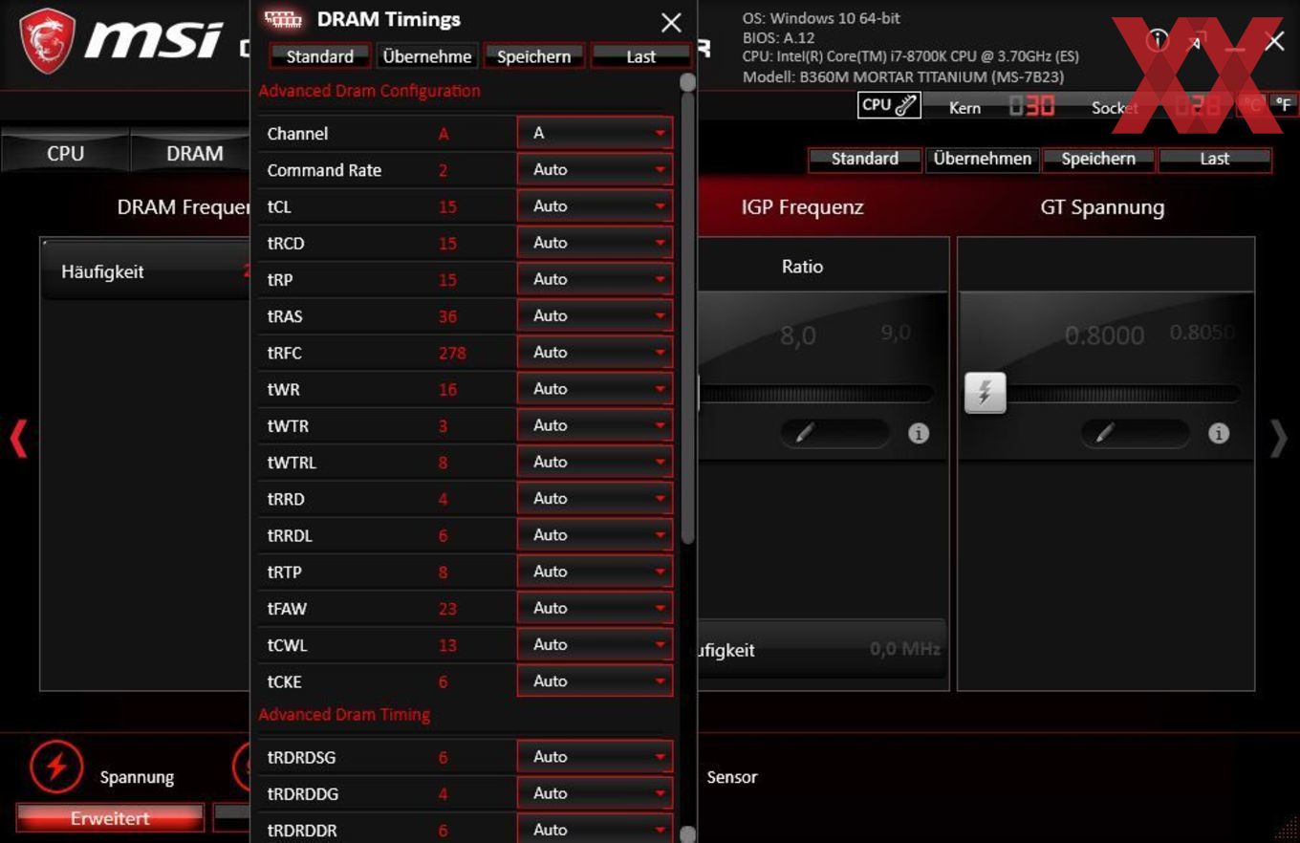Open the tWR Auto dropdown
Image resolution: width=1300 pixels, height=843 pixels.
pyautogui.click(x=595, y=388)
